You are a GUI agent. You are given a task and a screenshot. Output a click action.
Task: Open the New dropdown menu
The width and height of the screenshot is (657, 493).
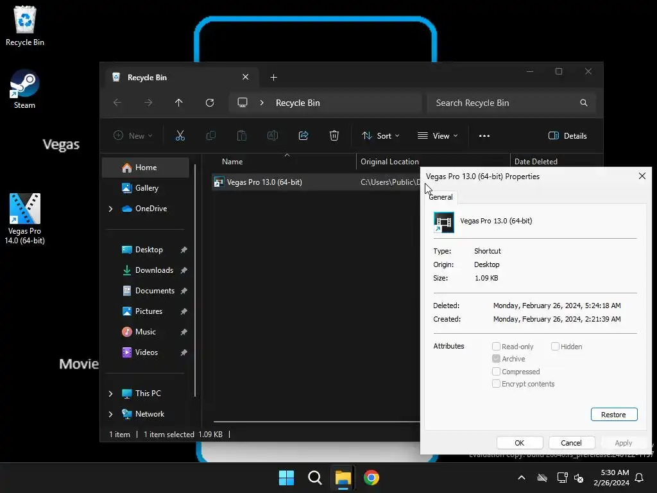[133, 136]
